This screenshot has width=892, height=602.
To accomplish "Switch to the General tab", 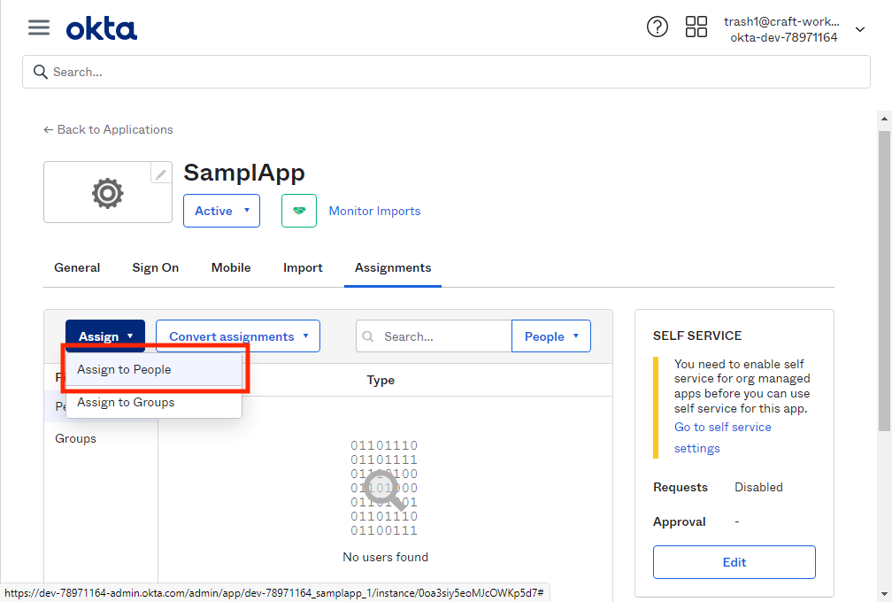I will (x=77, y=267).
